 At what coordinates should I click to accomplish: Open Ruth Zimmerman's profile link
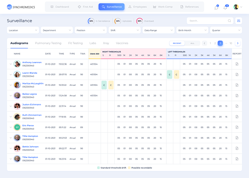[32, 115]
